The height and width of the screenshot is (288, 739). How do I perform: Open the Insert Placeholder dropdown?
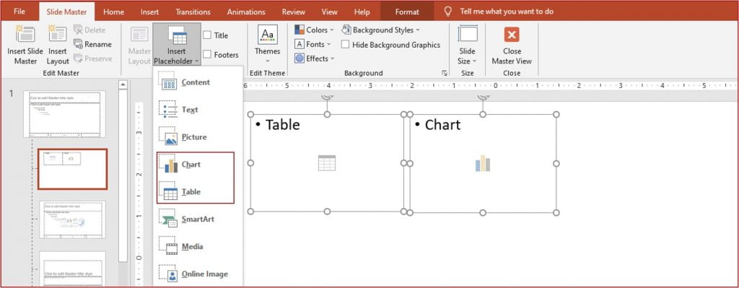pyautogui.click(x=177, y=45)
